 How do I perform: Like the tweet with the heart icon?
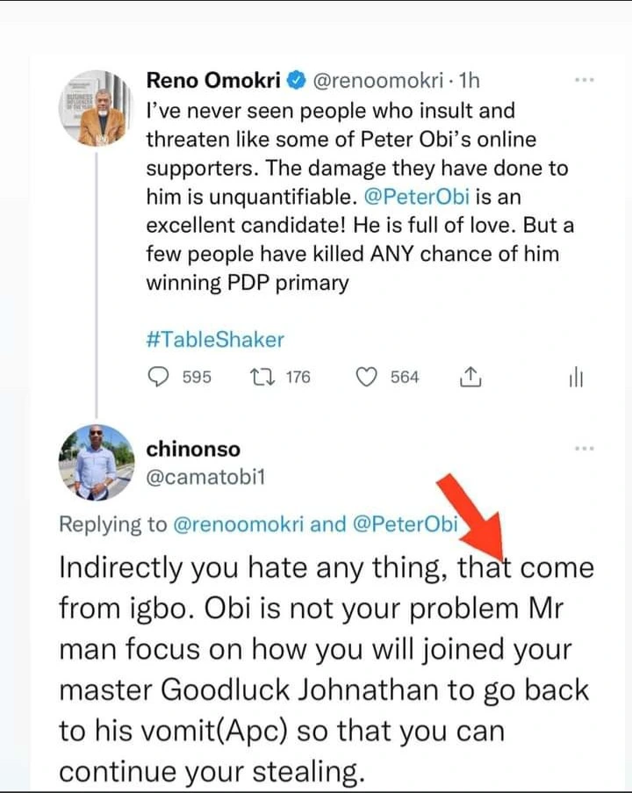click(365, 377)
